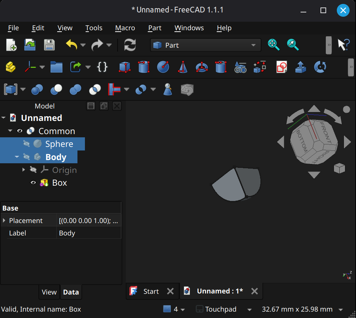Viewport: 356px width, 318px height.
Task: Hide the Box object
Action: 33,182
